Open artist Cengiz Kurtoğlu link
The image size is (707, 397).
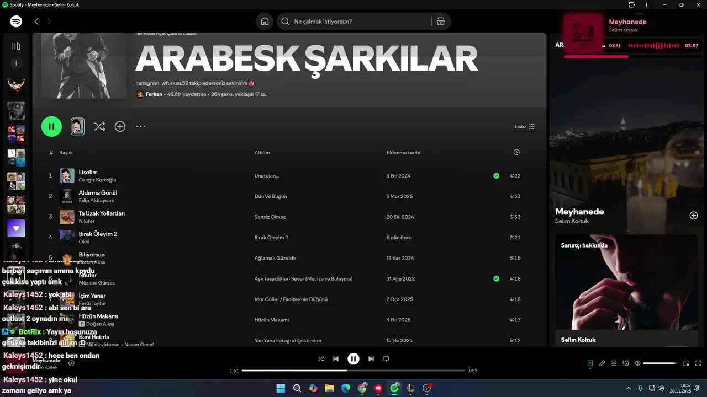pyautogui.click(x=97, y=180)
